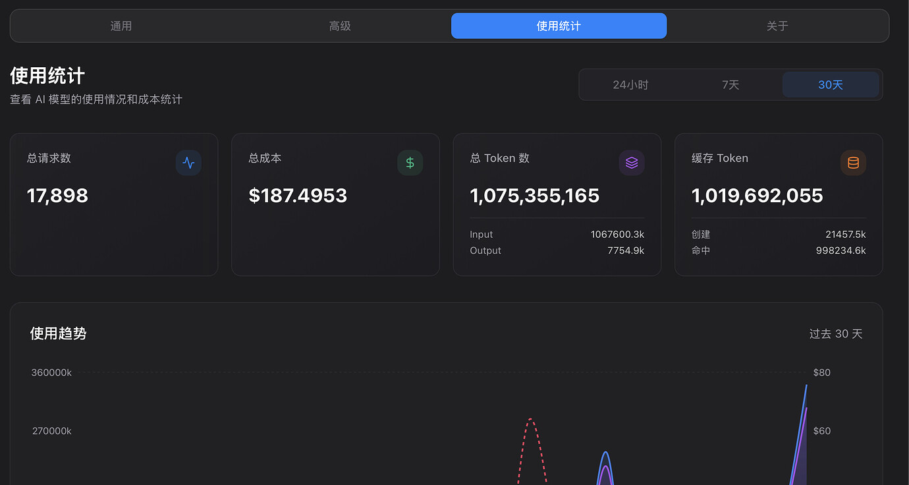Click the 1,075,355,165 total token count
The image size is (909, 485).
coord(535,196)
